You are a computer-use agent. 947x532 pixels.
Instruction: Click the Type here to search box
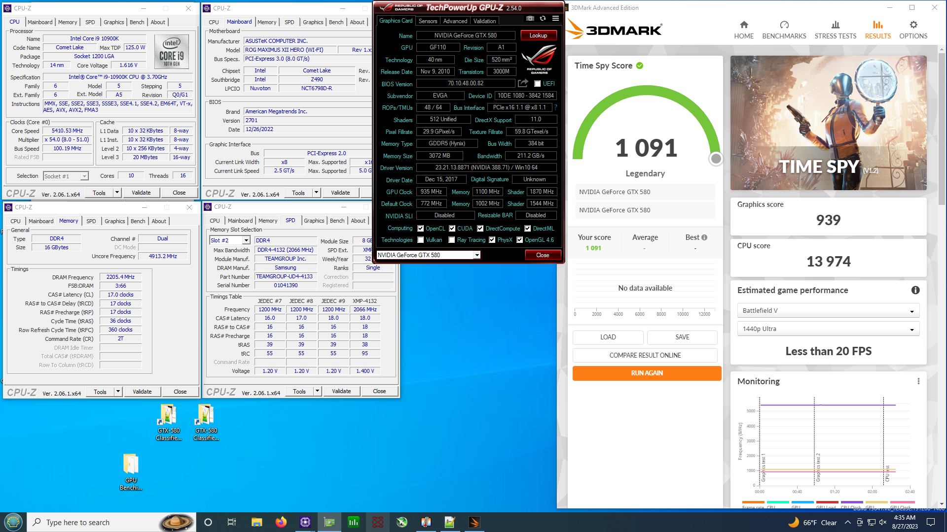111,522
